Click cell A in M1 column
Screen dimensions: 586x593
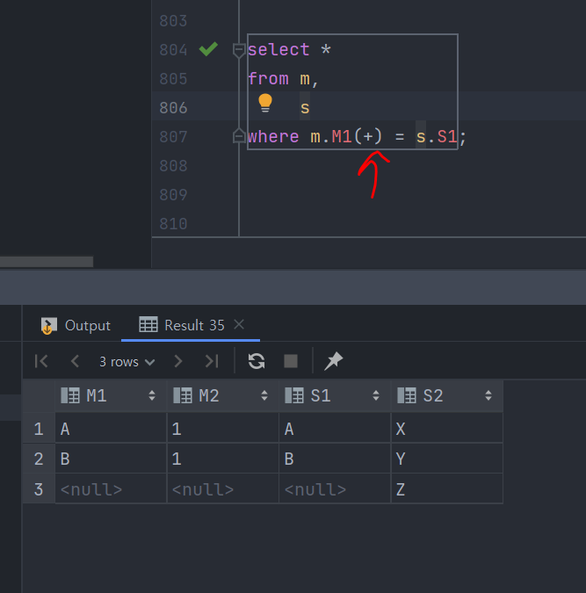(111, 428)
